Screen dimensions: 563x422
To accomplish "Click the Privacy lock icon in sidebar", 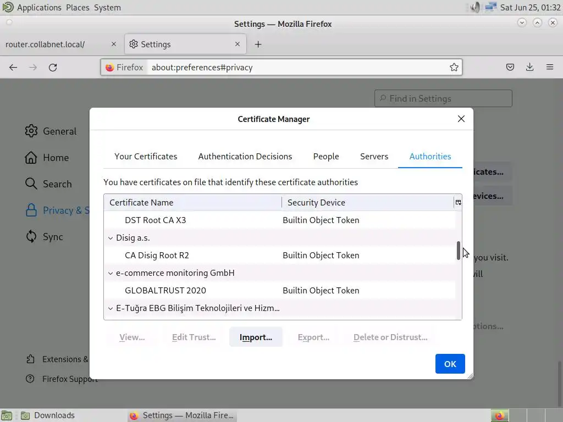I will (x=31, y=210).
